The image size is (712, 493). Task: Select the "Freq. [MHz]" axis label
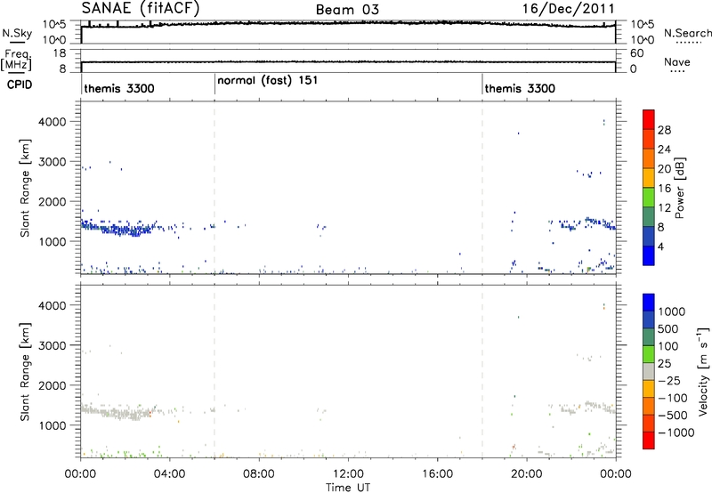[17, 60]
